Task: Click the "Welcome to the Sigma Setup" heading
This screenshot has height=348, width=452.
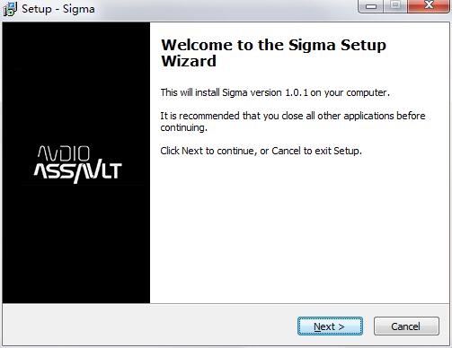Action: [273, 45]
